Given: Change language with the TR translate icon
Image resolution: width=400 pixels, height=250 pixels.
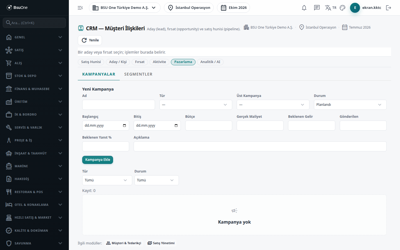Looking at the screenshot, I should [331, 8].
